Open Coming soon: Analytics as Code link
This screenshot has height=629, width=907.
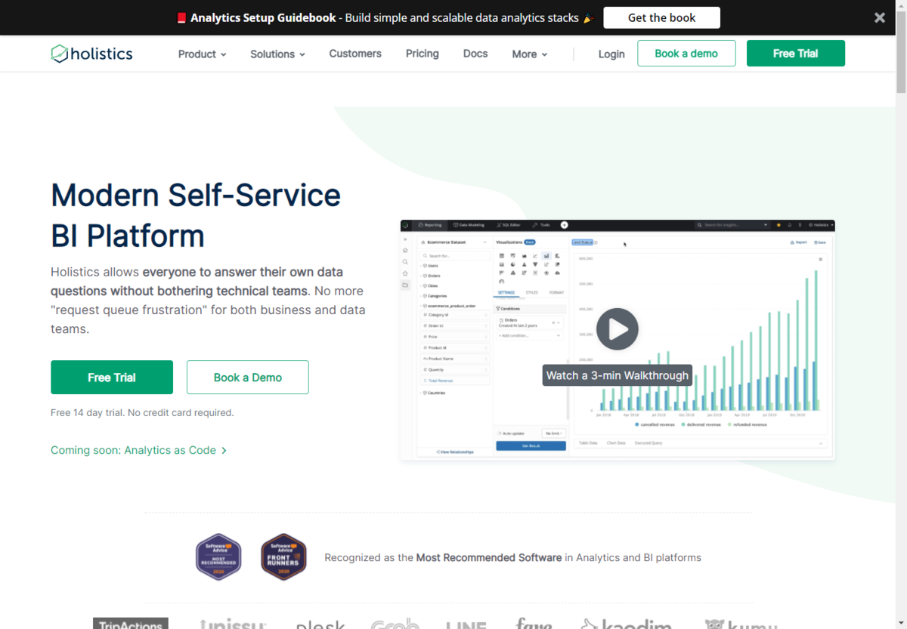138,450
